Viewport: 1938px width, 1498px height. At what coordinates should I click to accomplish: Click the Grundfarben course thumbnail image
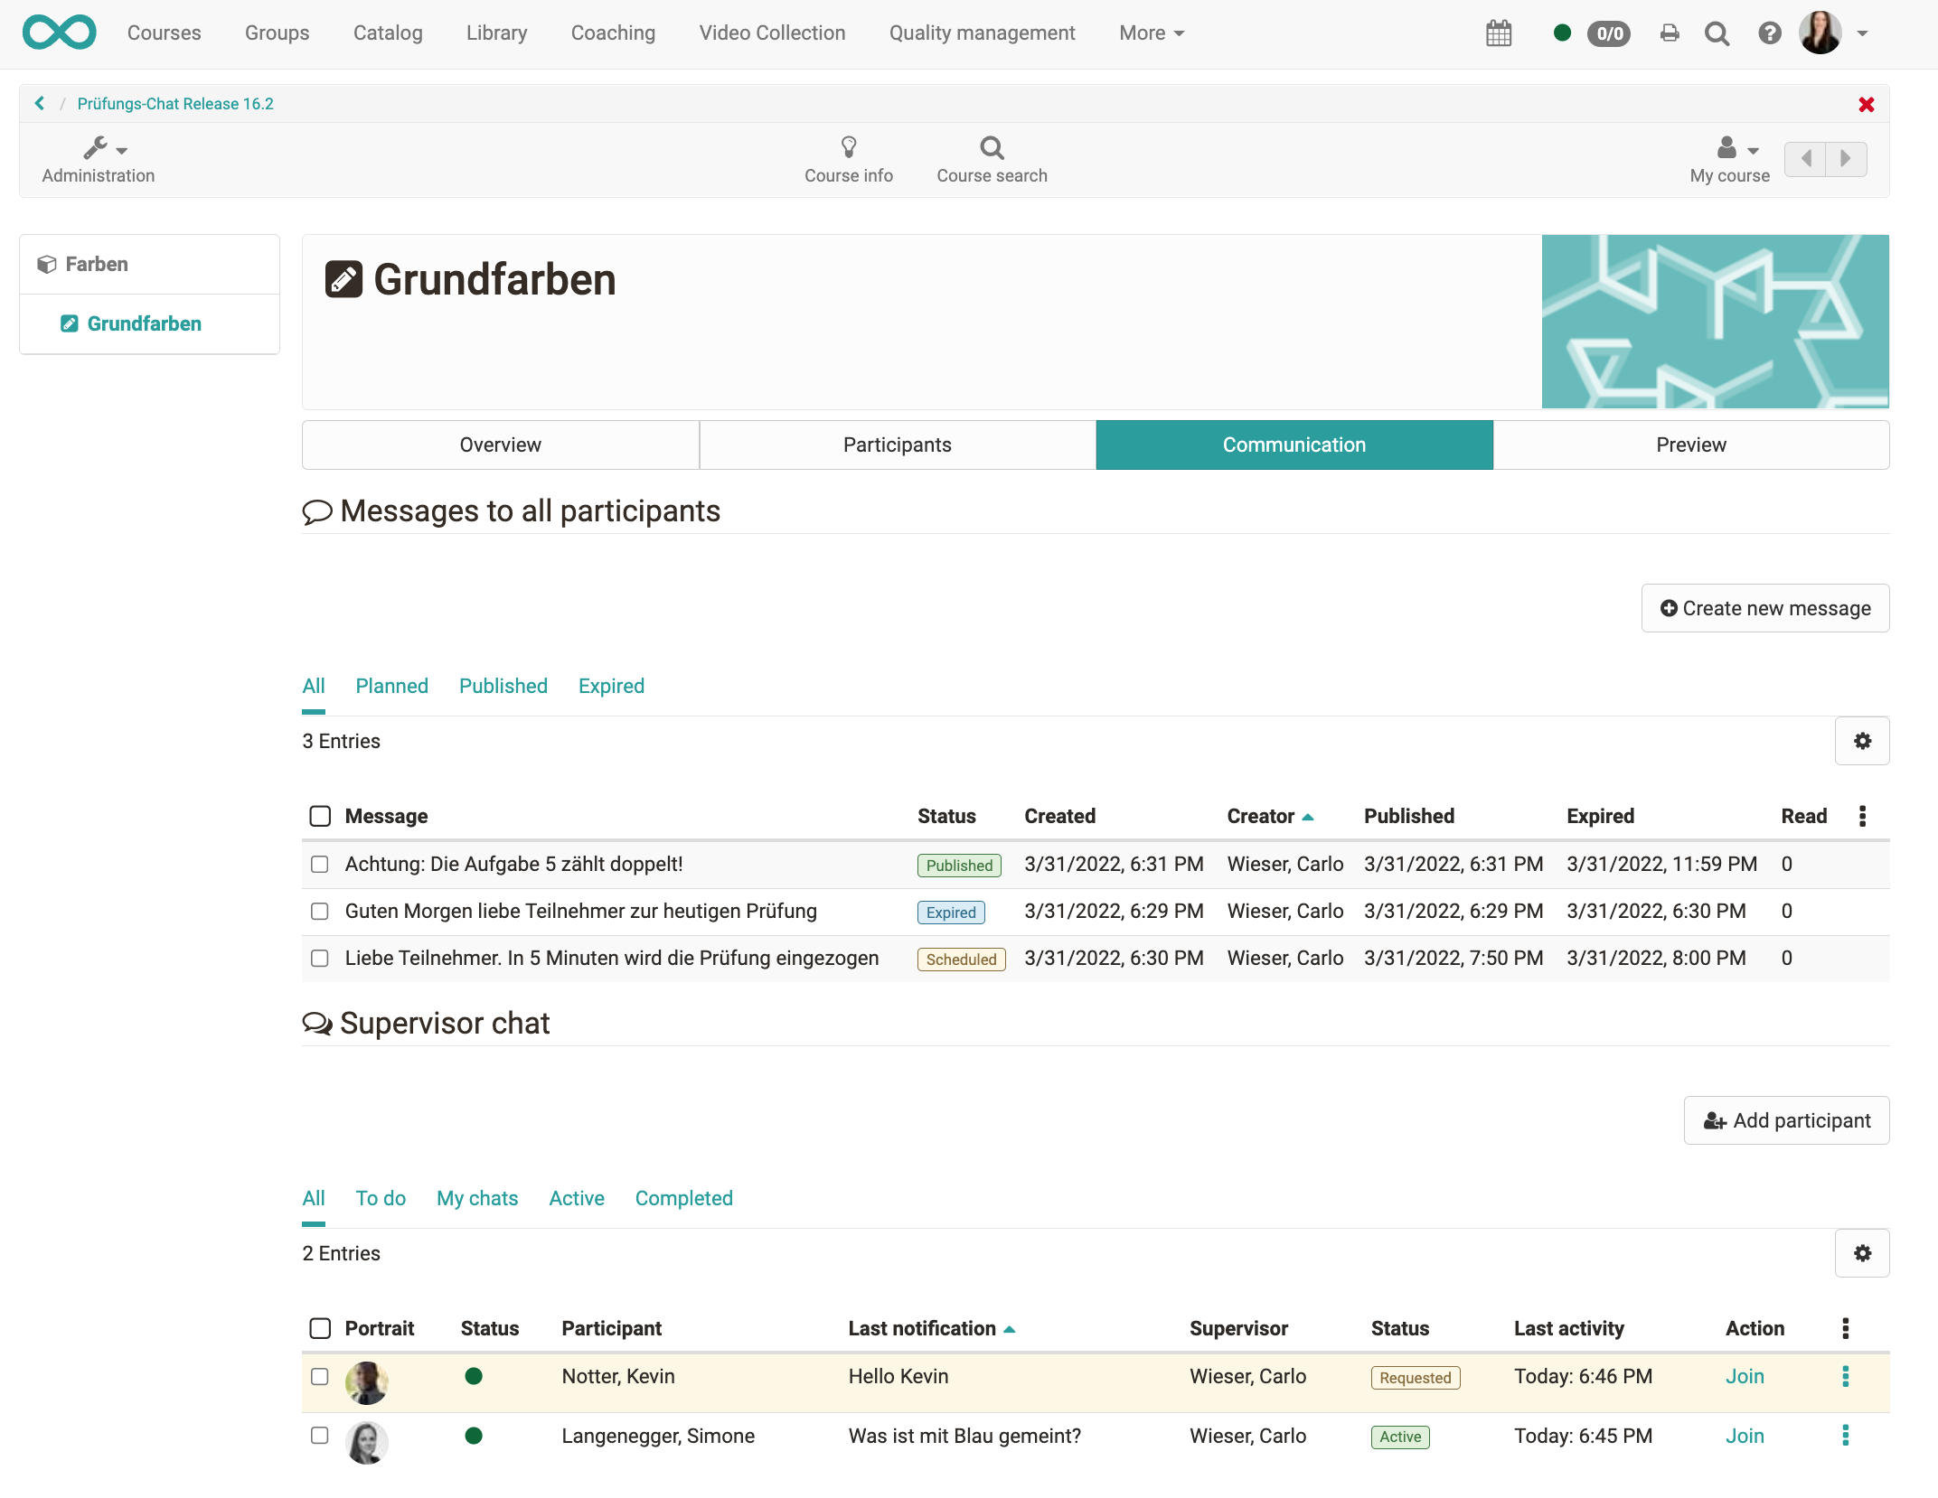[1717, 319]
